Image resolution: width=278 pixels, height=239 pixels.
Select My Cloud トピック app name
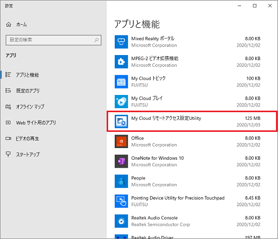point(148,78)
